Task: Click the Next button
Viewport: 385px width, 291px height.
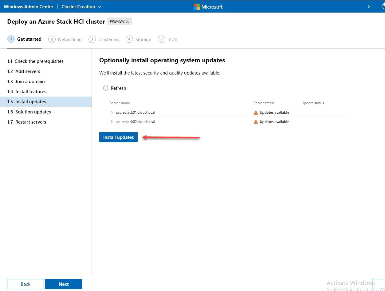Action: pos(64,284)
